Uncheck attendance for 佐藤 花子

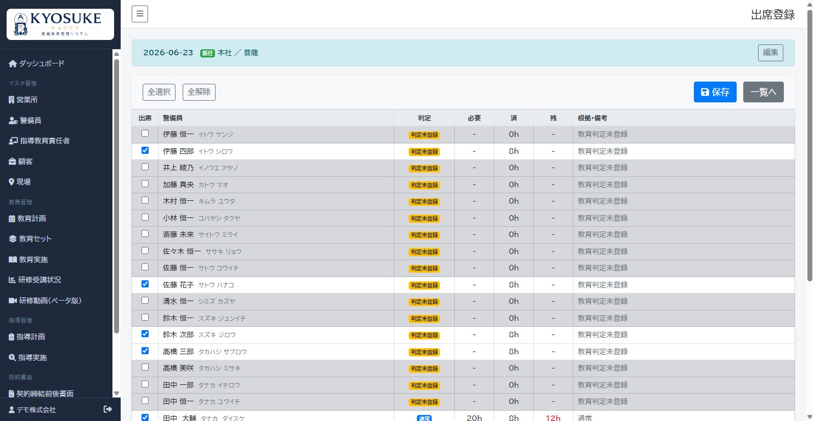click(145, 284)
